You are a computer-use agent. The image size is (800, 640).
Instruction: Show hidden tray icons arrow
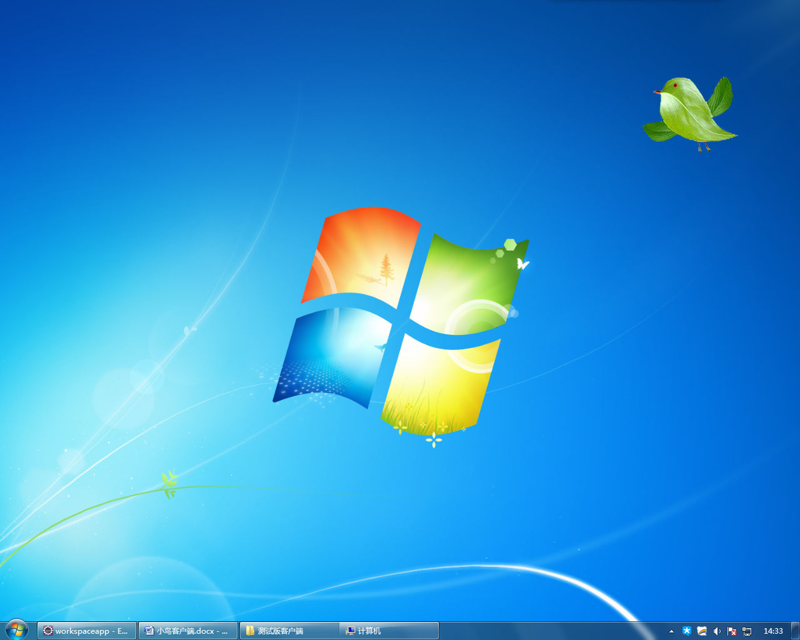[672, 631]
